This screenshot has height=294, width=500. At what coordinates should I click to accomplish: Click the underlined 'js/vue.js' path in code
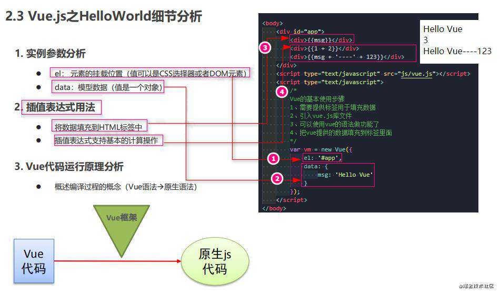(416, 74)
